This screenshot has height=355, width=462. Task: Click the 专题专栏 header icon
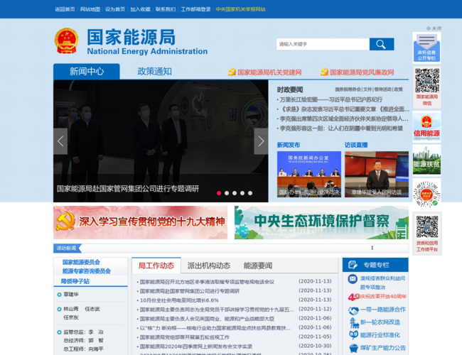[353, 265]
